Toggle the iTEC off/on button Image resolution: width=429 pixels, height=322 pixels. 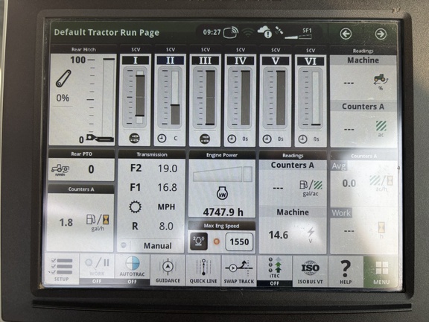click(274, 271)
